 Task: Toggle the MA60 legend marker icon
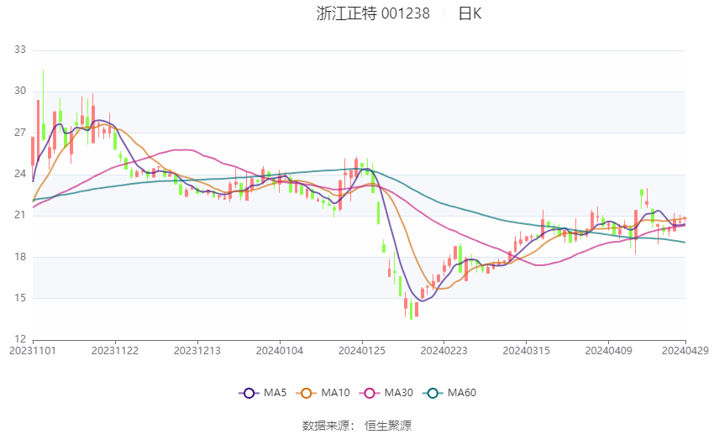point(433,392)
